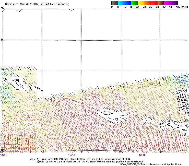This screenshot has width=189, height=166.
Task: Click the orange 25-30 knots color swatch
Action: point(148,3)
